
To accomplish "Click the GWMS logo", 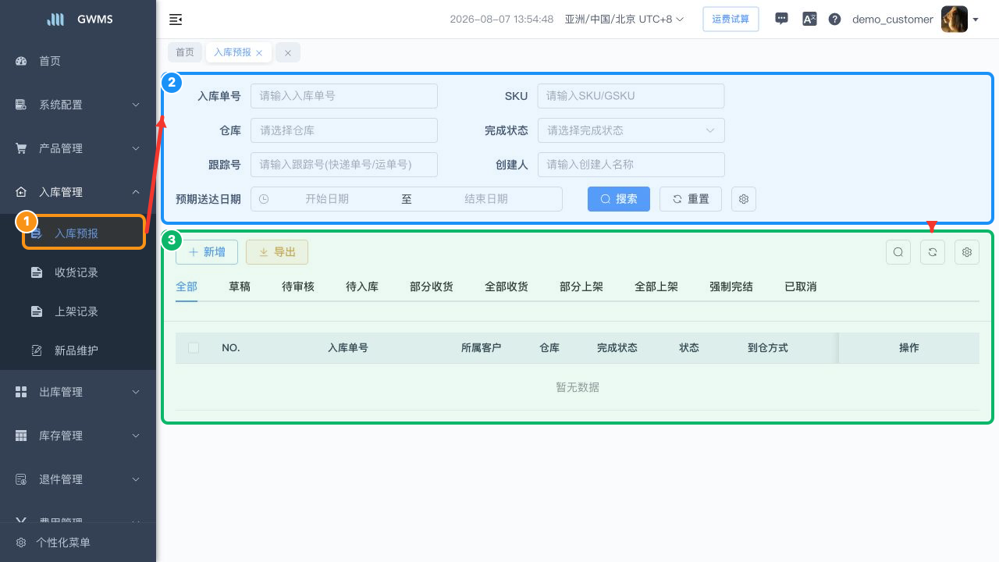I will pyautogui.click(x=80, y=19).
